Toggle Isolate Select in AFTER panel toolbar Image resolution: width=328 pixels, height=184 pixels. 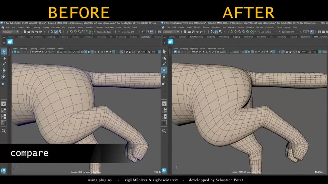click(x=282, y=52)
